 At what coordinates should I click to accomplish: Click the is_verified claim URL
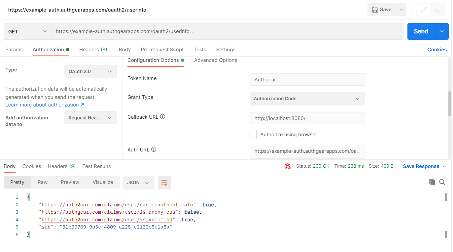tap(107, 220)
